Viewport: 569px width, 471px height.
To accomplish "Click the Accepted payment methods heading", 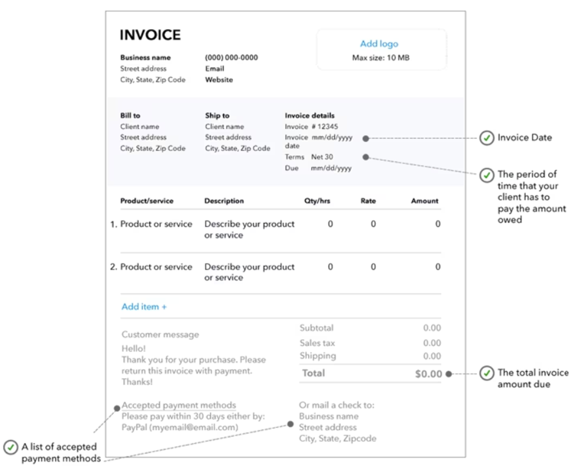I will (x=179, y=405).
